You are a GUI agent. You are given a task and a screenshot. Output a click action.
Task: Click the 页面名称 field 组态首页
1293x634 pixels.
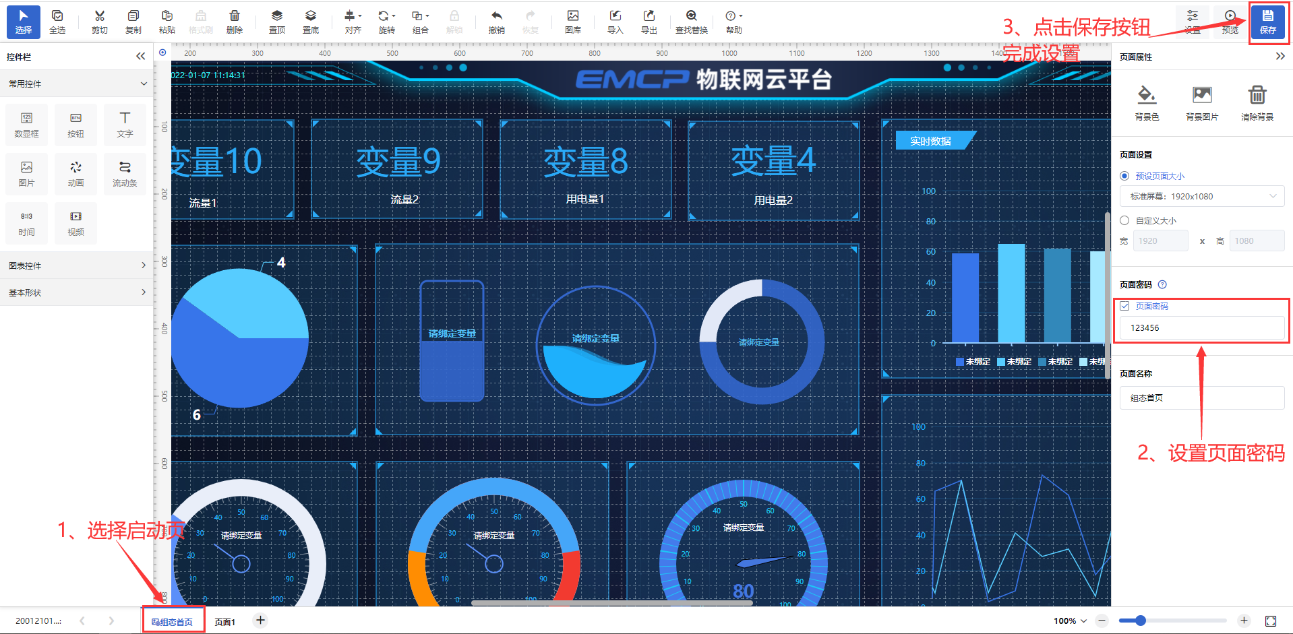click(x=1202, y=398)
